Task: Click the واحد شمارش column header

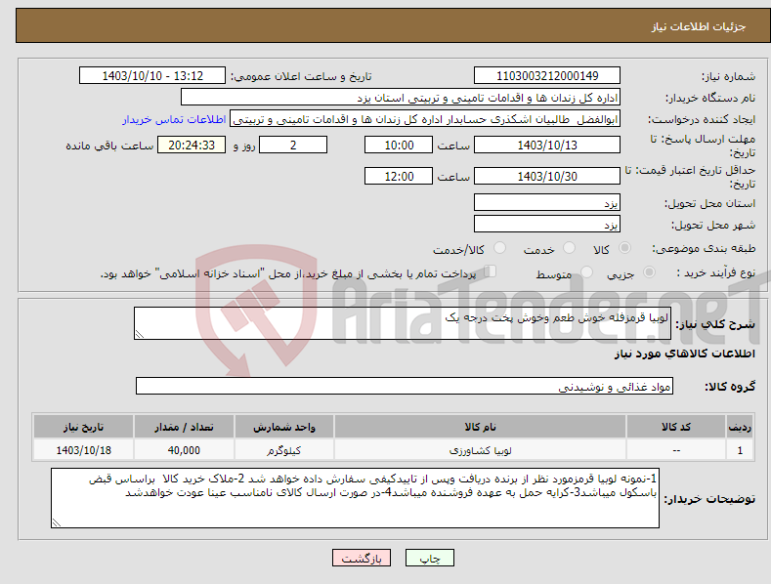Action: pyautogui.click(x=284, y=427)
